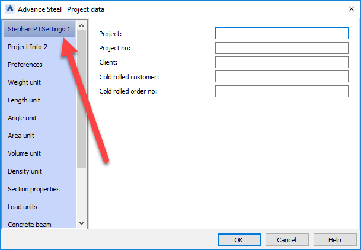Viewport: 361px width, 250px height.
Task: Click the sidebar scrollbar thumb
Action: coord(81,99)
